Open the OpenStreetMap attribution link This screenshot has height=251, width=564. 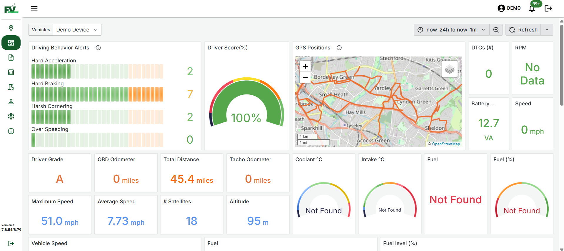(x=446, y=144)
